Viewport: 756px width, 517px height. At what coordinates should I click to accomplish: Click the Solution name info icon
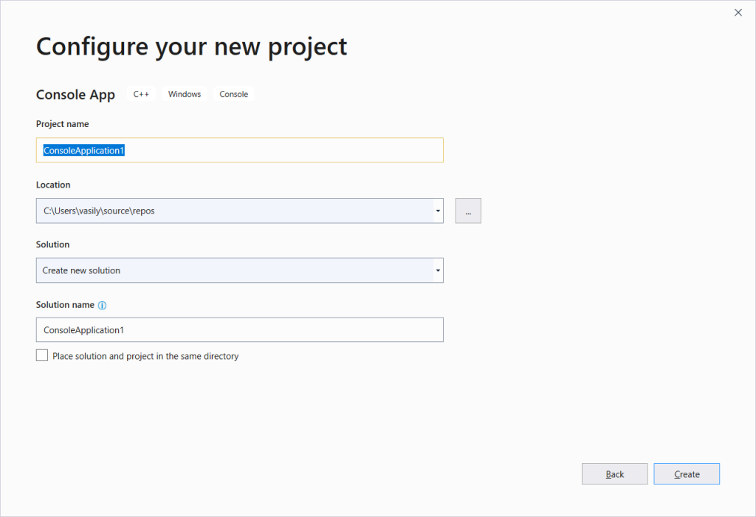(x=103, y=305)
